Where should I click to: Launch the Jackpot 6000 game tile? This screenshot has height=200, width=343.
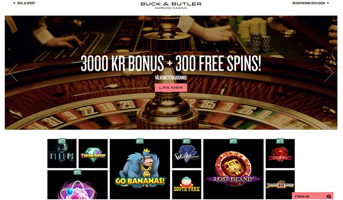[x=280, y=185]
